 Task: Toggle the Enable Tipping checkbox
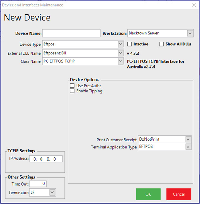[72, 91]
